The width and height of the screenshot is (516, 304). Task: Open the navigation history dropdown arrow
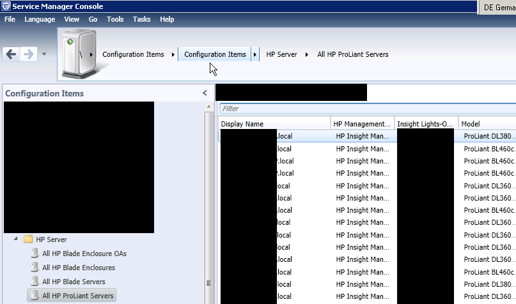click(x=43, y=54)
